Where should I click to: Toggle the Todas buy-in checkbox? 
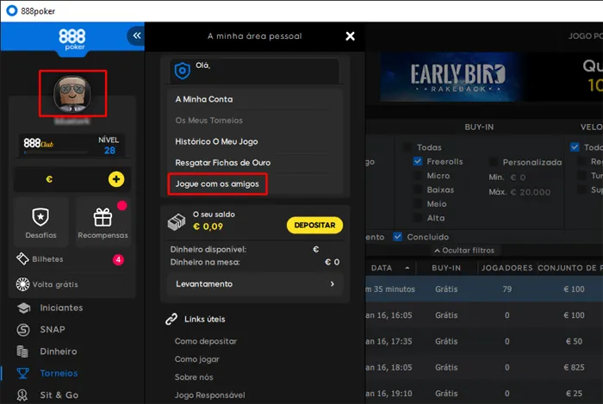407,147
